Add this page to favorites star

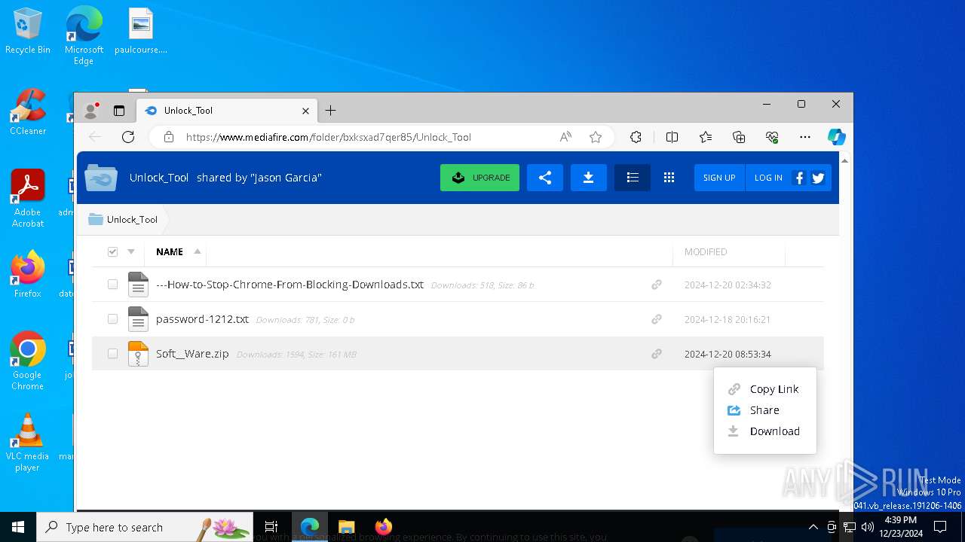(x=596, y=137)
